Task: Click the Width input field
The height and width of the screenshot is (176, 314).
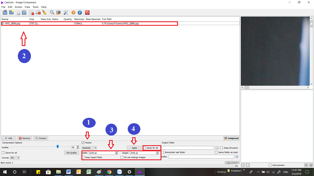Action: pos(102,153)
